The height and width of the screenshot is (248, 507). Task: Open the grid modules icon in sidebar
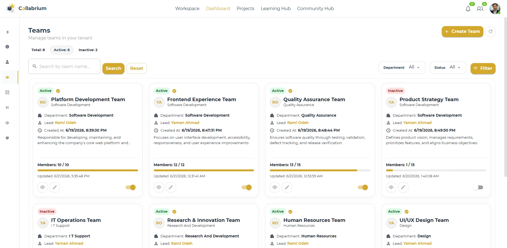7,92
